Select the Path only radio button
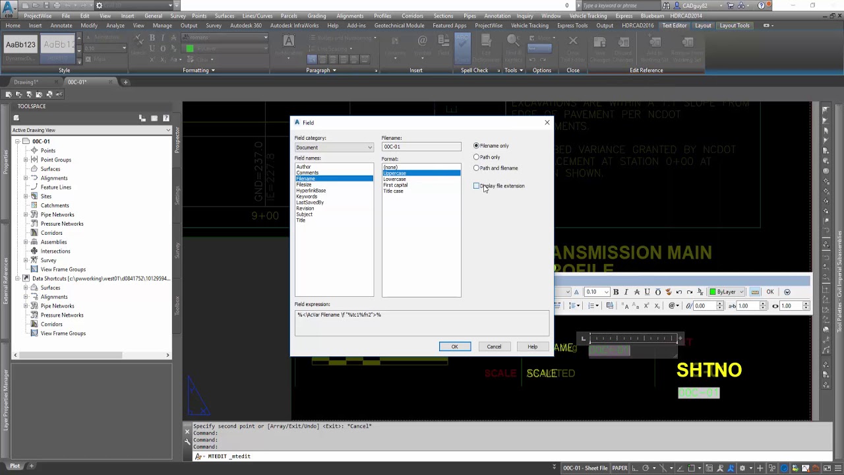844x475 pixels. [476, 157]
